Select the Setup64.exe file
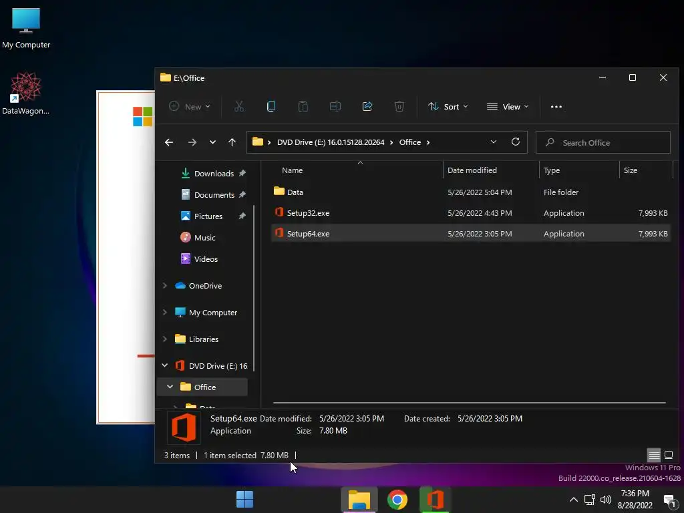This screenshot has width=684, height=513. (471, 233)
